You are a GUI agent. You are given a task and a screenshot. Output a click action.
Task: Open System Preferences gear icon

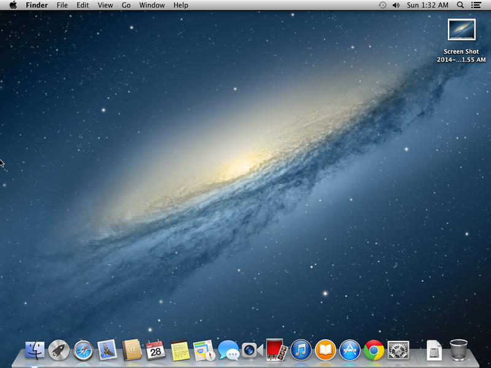point(398,350)
